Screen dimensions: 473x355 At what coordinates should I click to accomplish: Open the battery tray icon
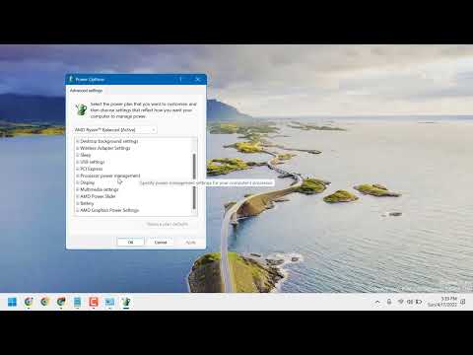coord(419,302)
